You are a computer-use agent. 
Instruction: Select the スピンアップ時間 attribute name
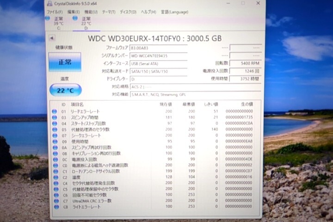tap(85, 117)
